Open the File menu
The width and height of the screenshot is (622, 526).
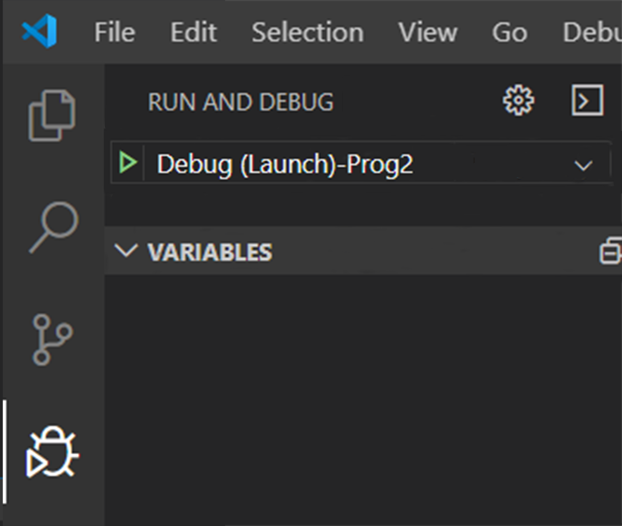tap(114, 32)
